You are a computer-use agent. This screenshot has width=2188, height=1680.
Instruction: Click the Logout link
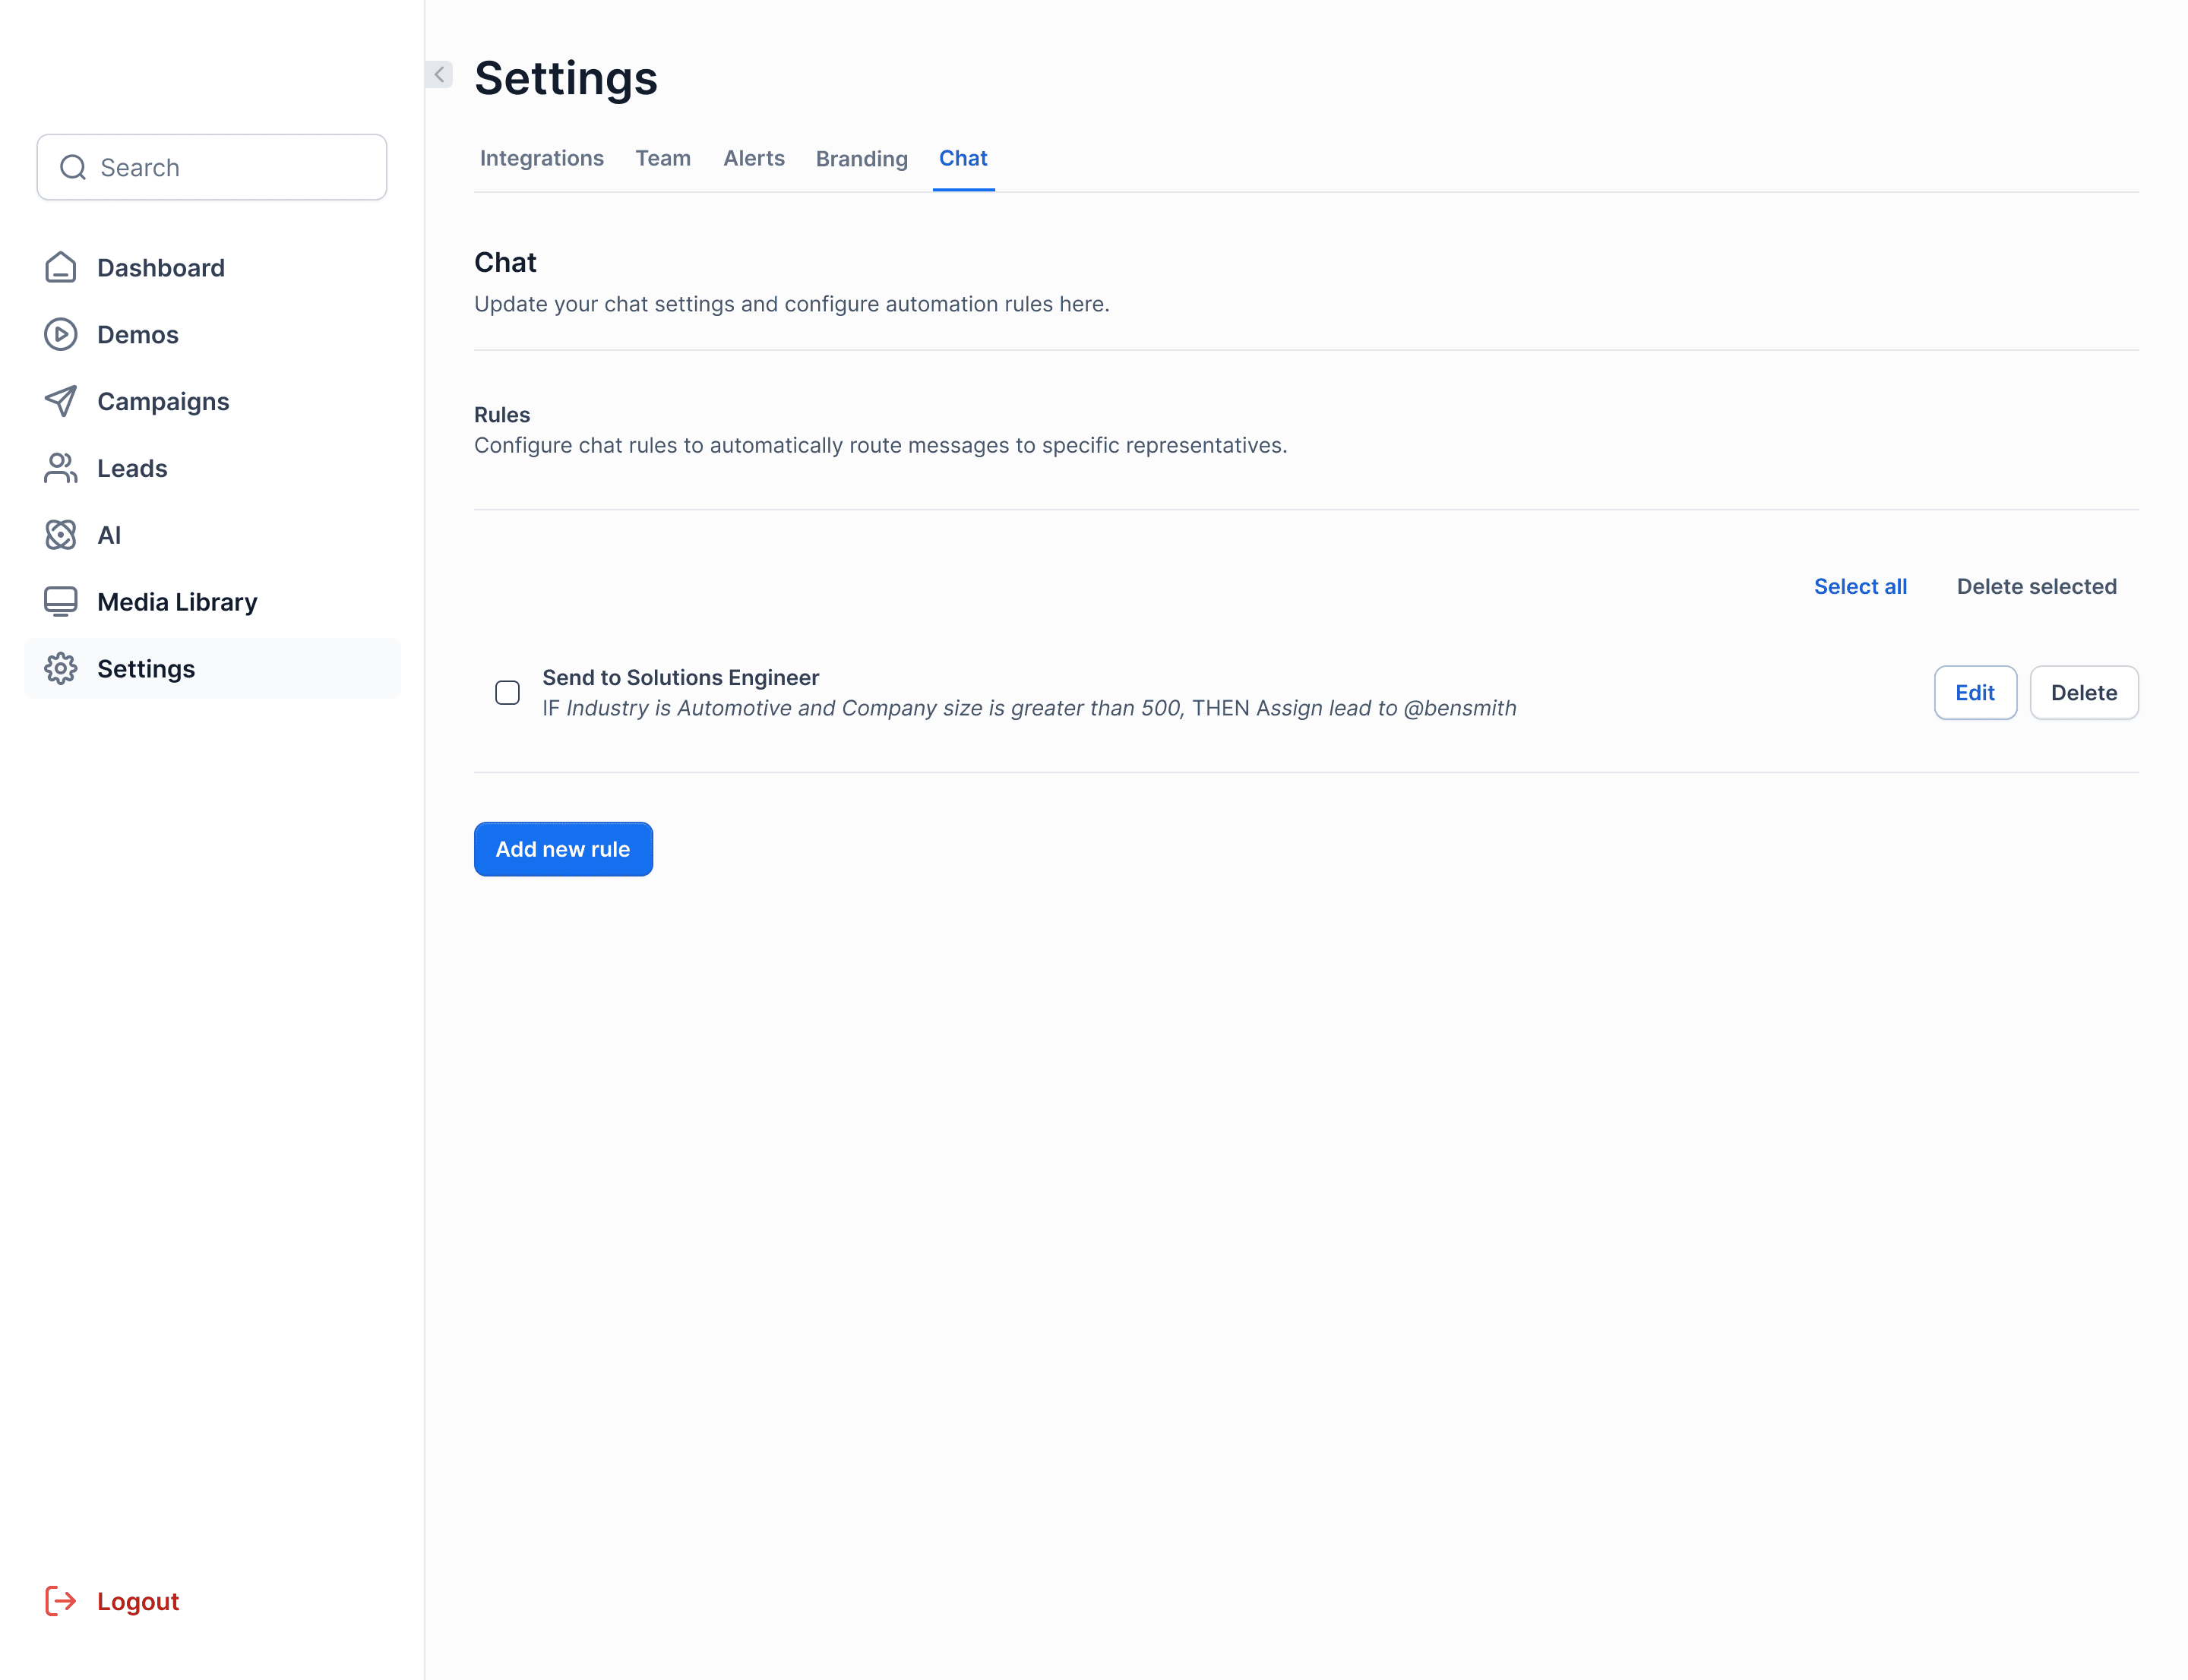[138, 1601]
